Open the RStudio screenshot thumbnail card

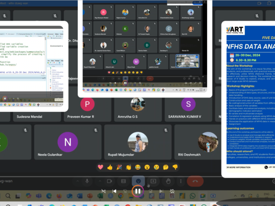pyautogui.click(x=33, y=66)
